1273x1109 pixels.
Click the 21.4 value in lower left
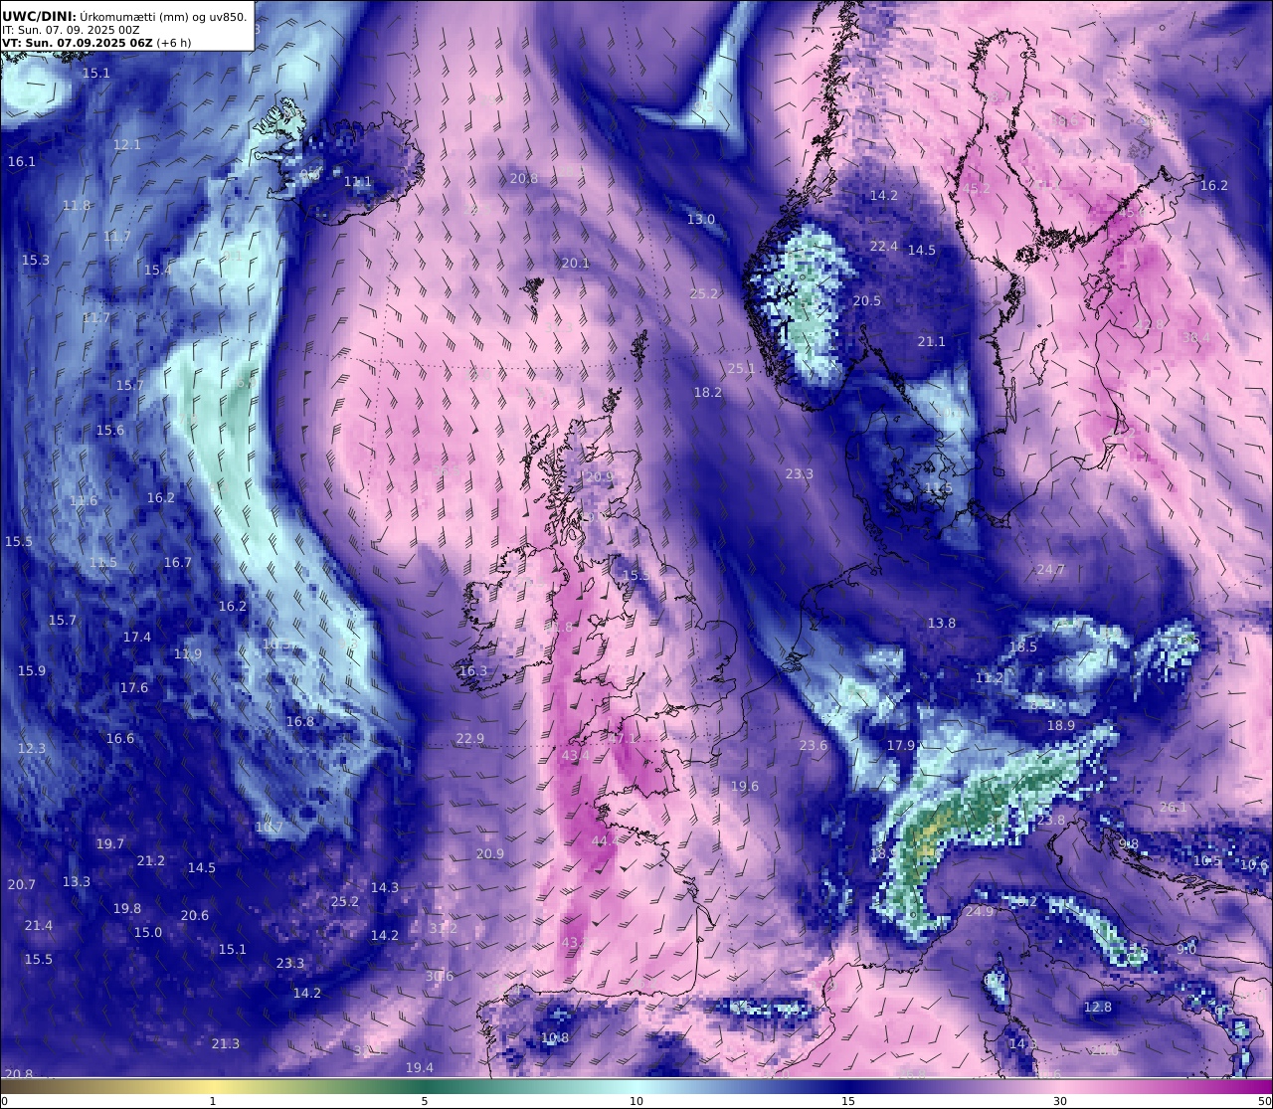tap(39, 925)
